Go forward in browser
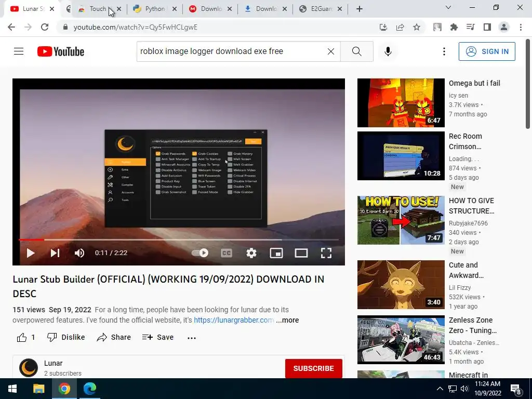Viewport: 532px width, 399px height. pos(28,27)
